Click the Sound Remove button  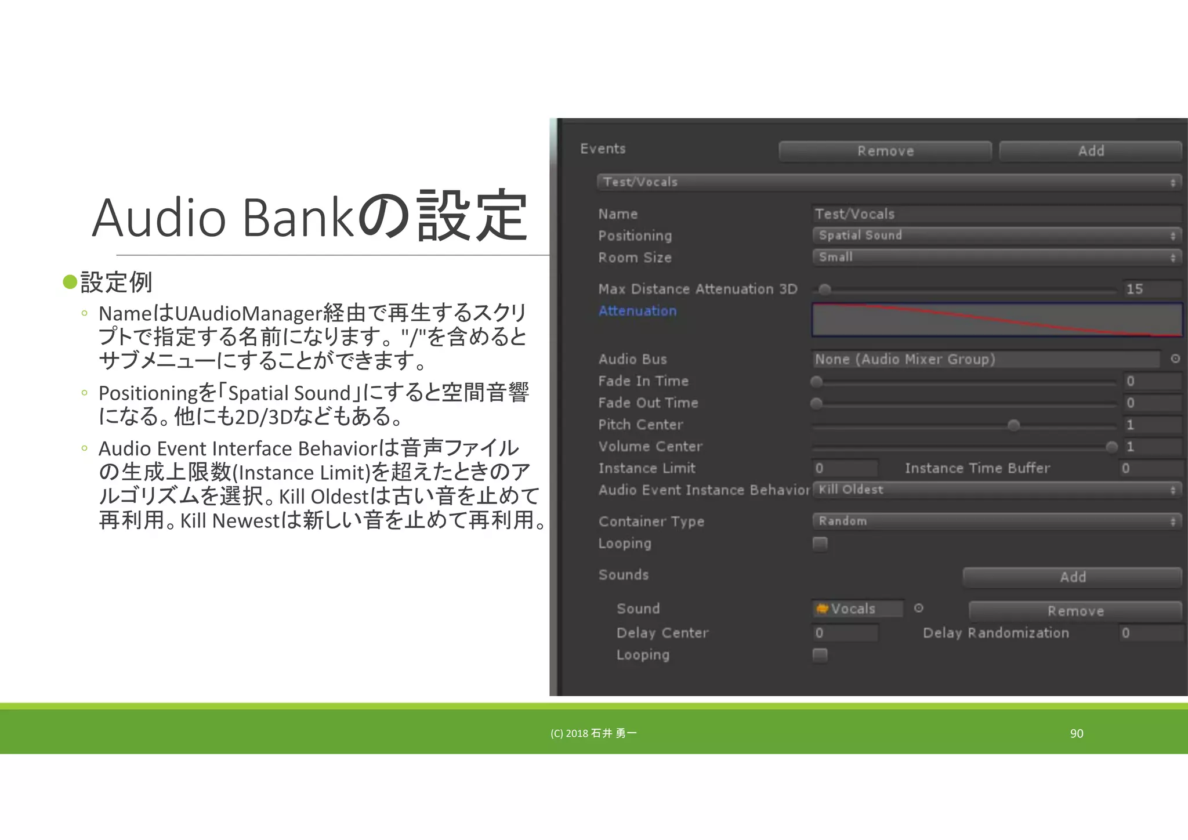tap(1075, 611)
